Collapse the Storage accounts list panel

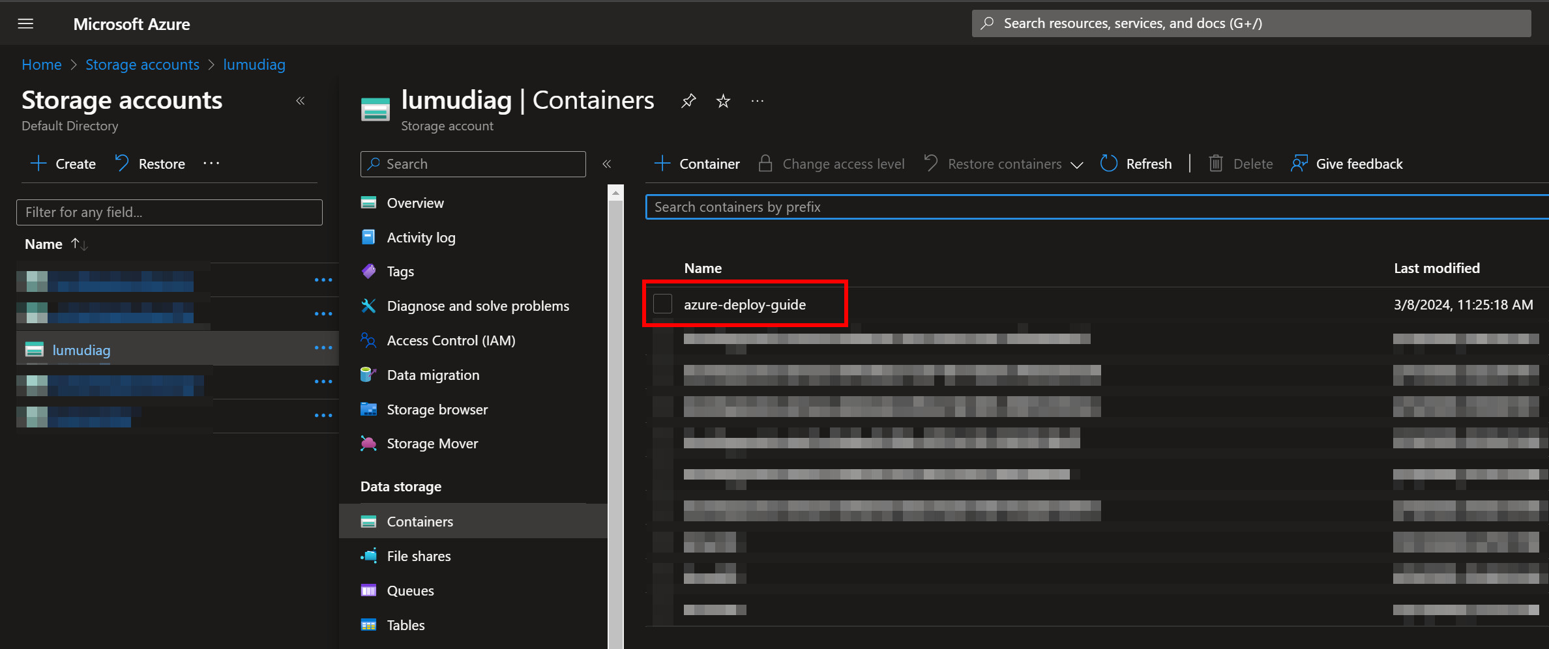click(x=301, y=101)
